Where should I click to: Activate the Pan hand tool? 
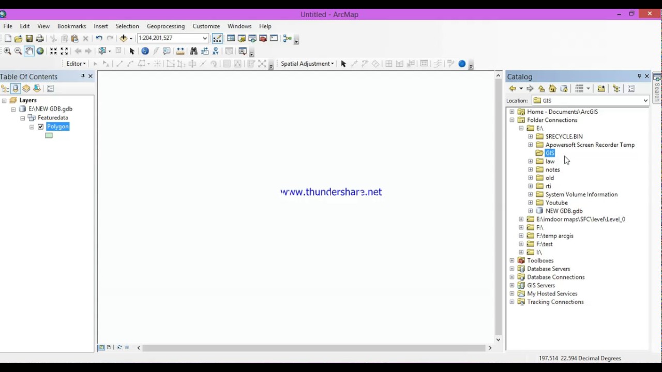[29, 51]
